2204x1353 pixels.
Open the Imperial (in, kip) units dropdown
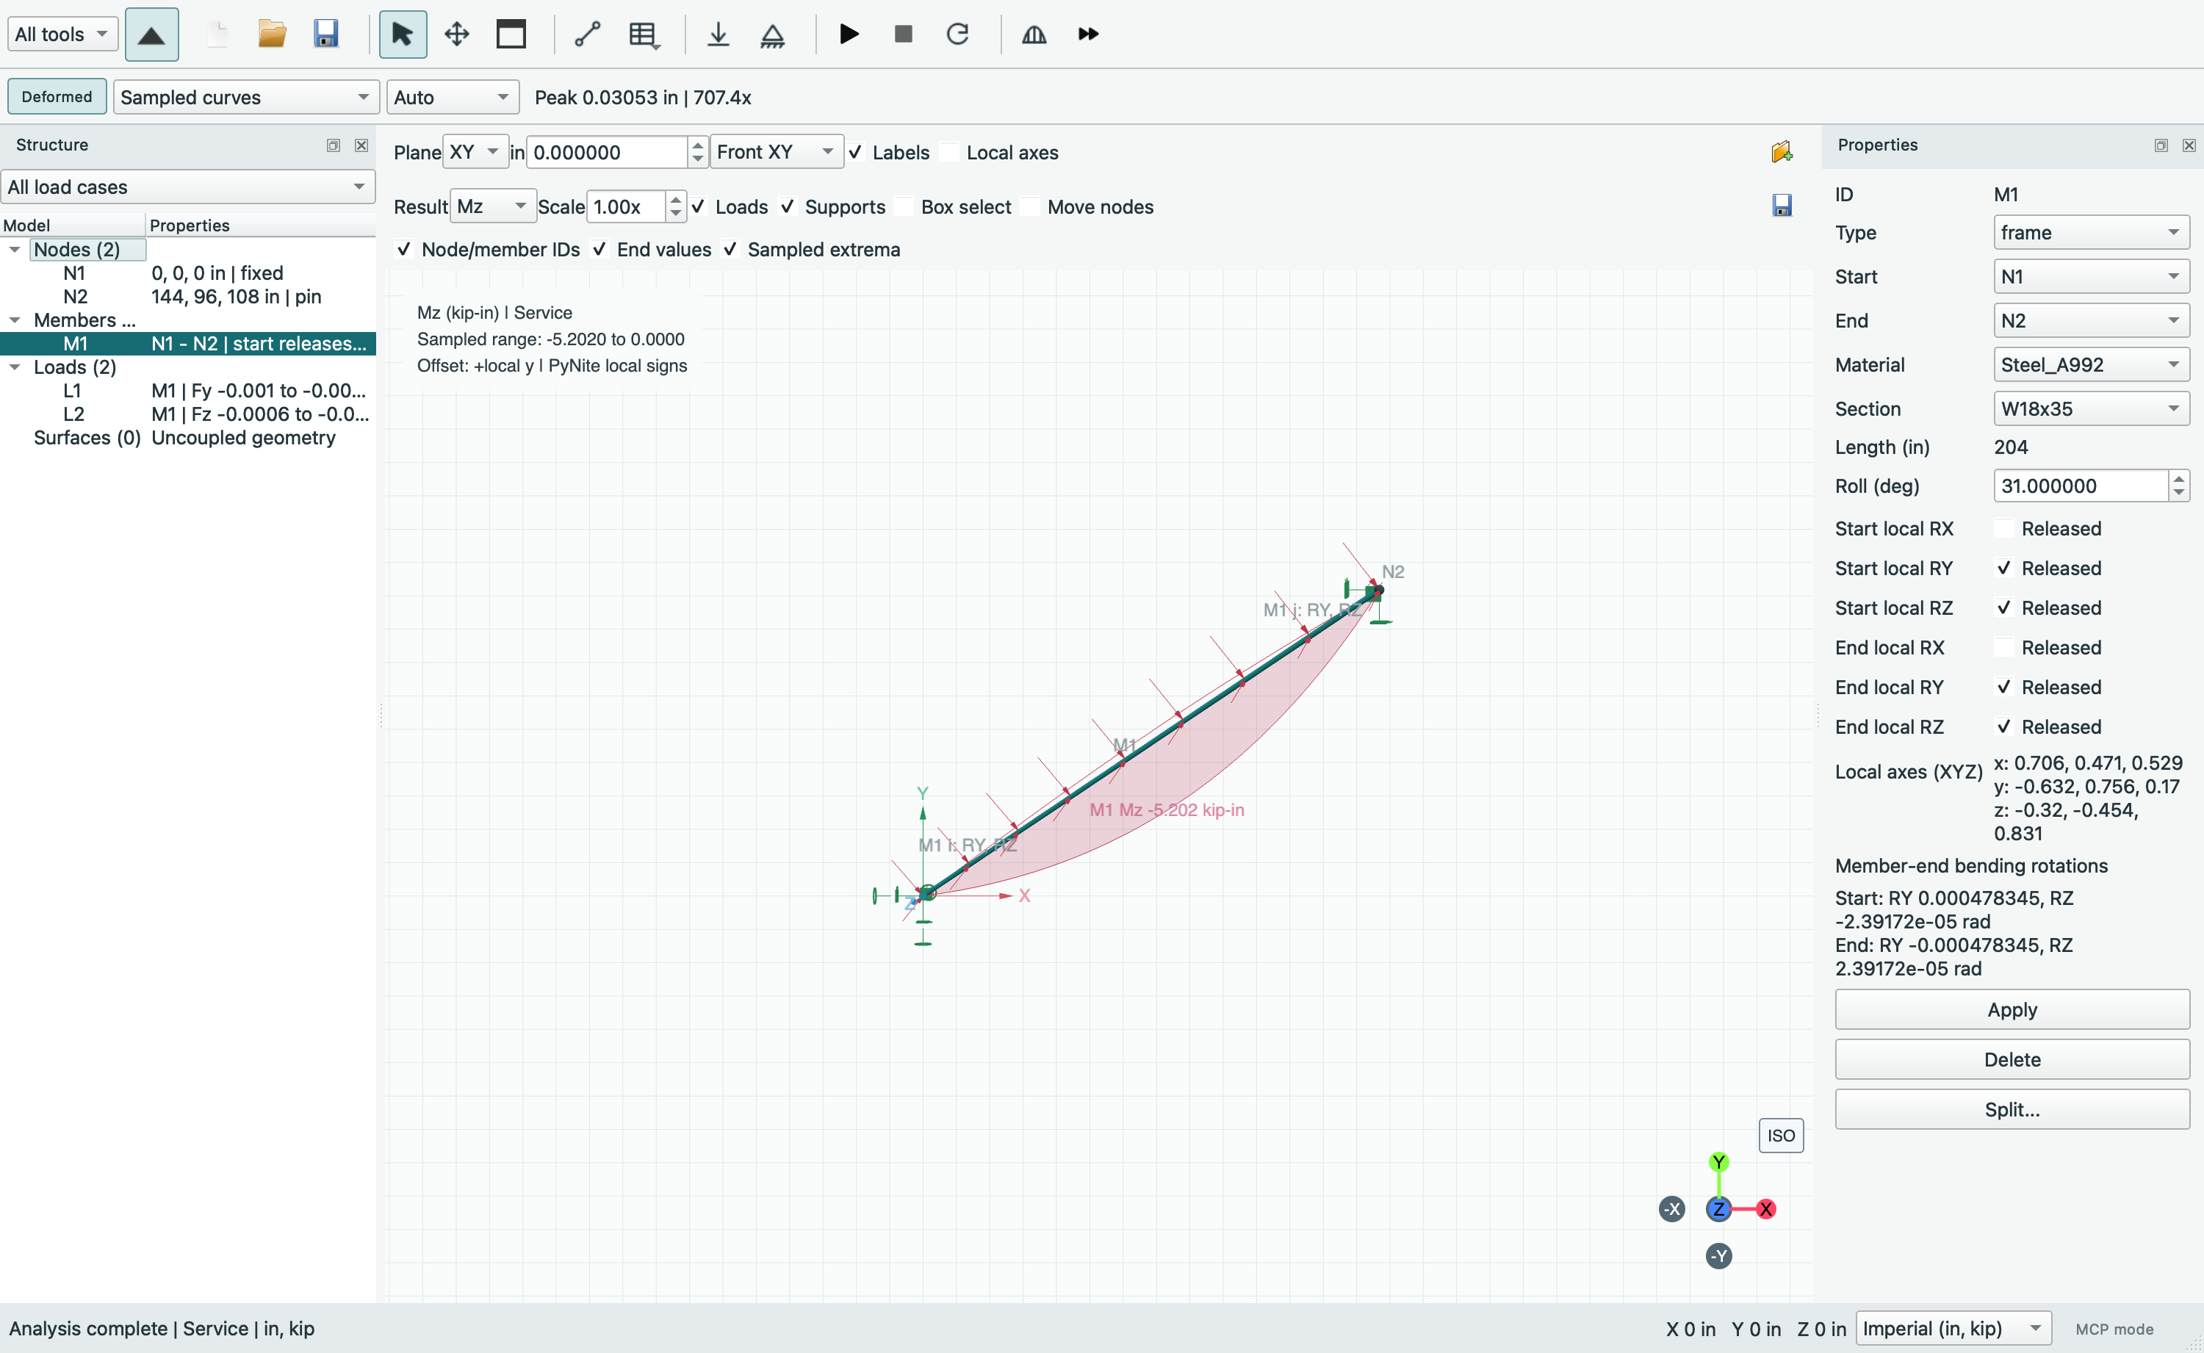pyautogui.click(x=1954, y=1329)
